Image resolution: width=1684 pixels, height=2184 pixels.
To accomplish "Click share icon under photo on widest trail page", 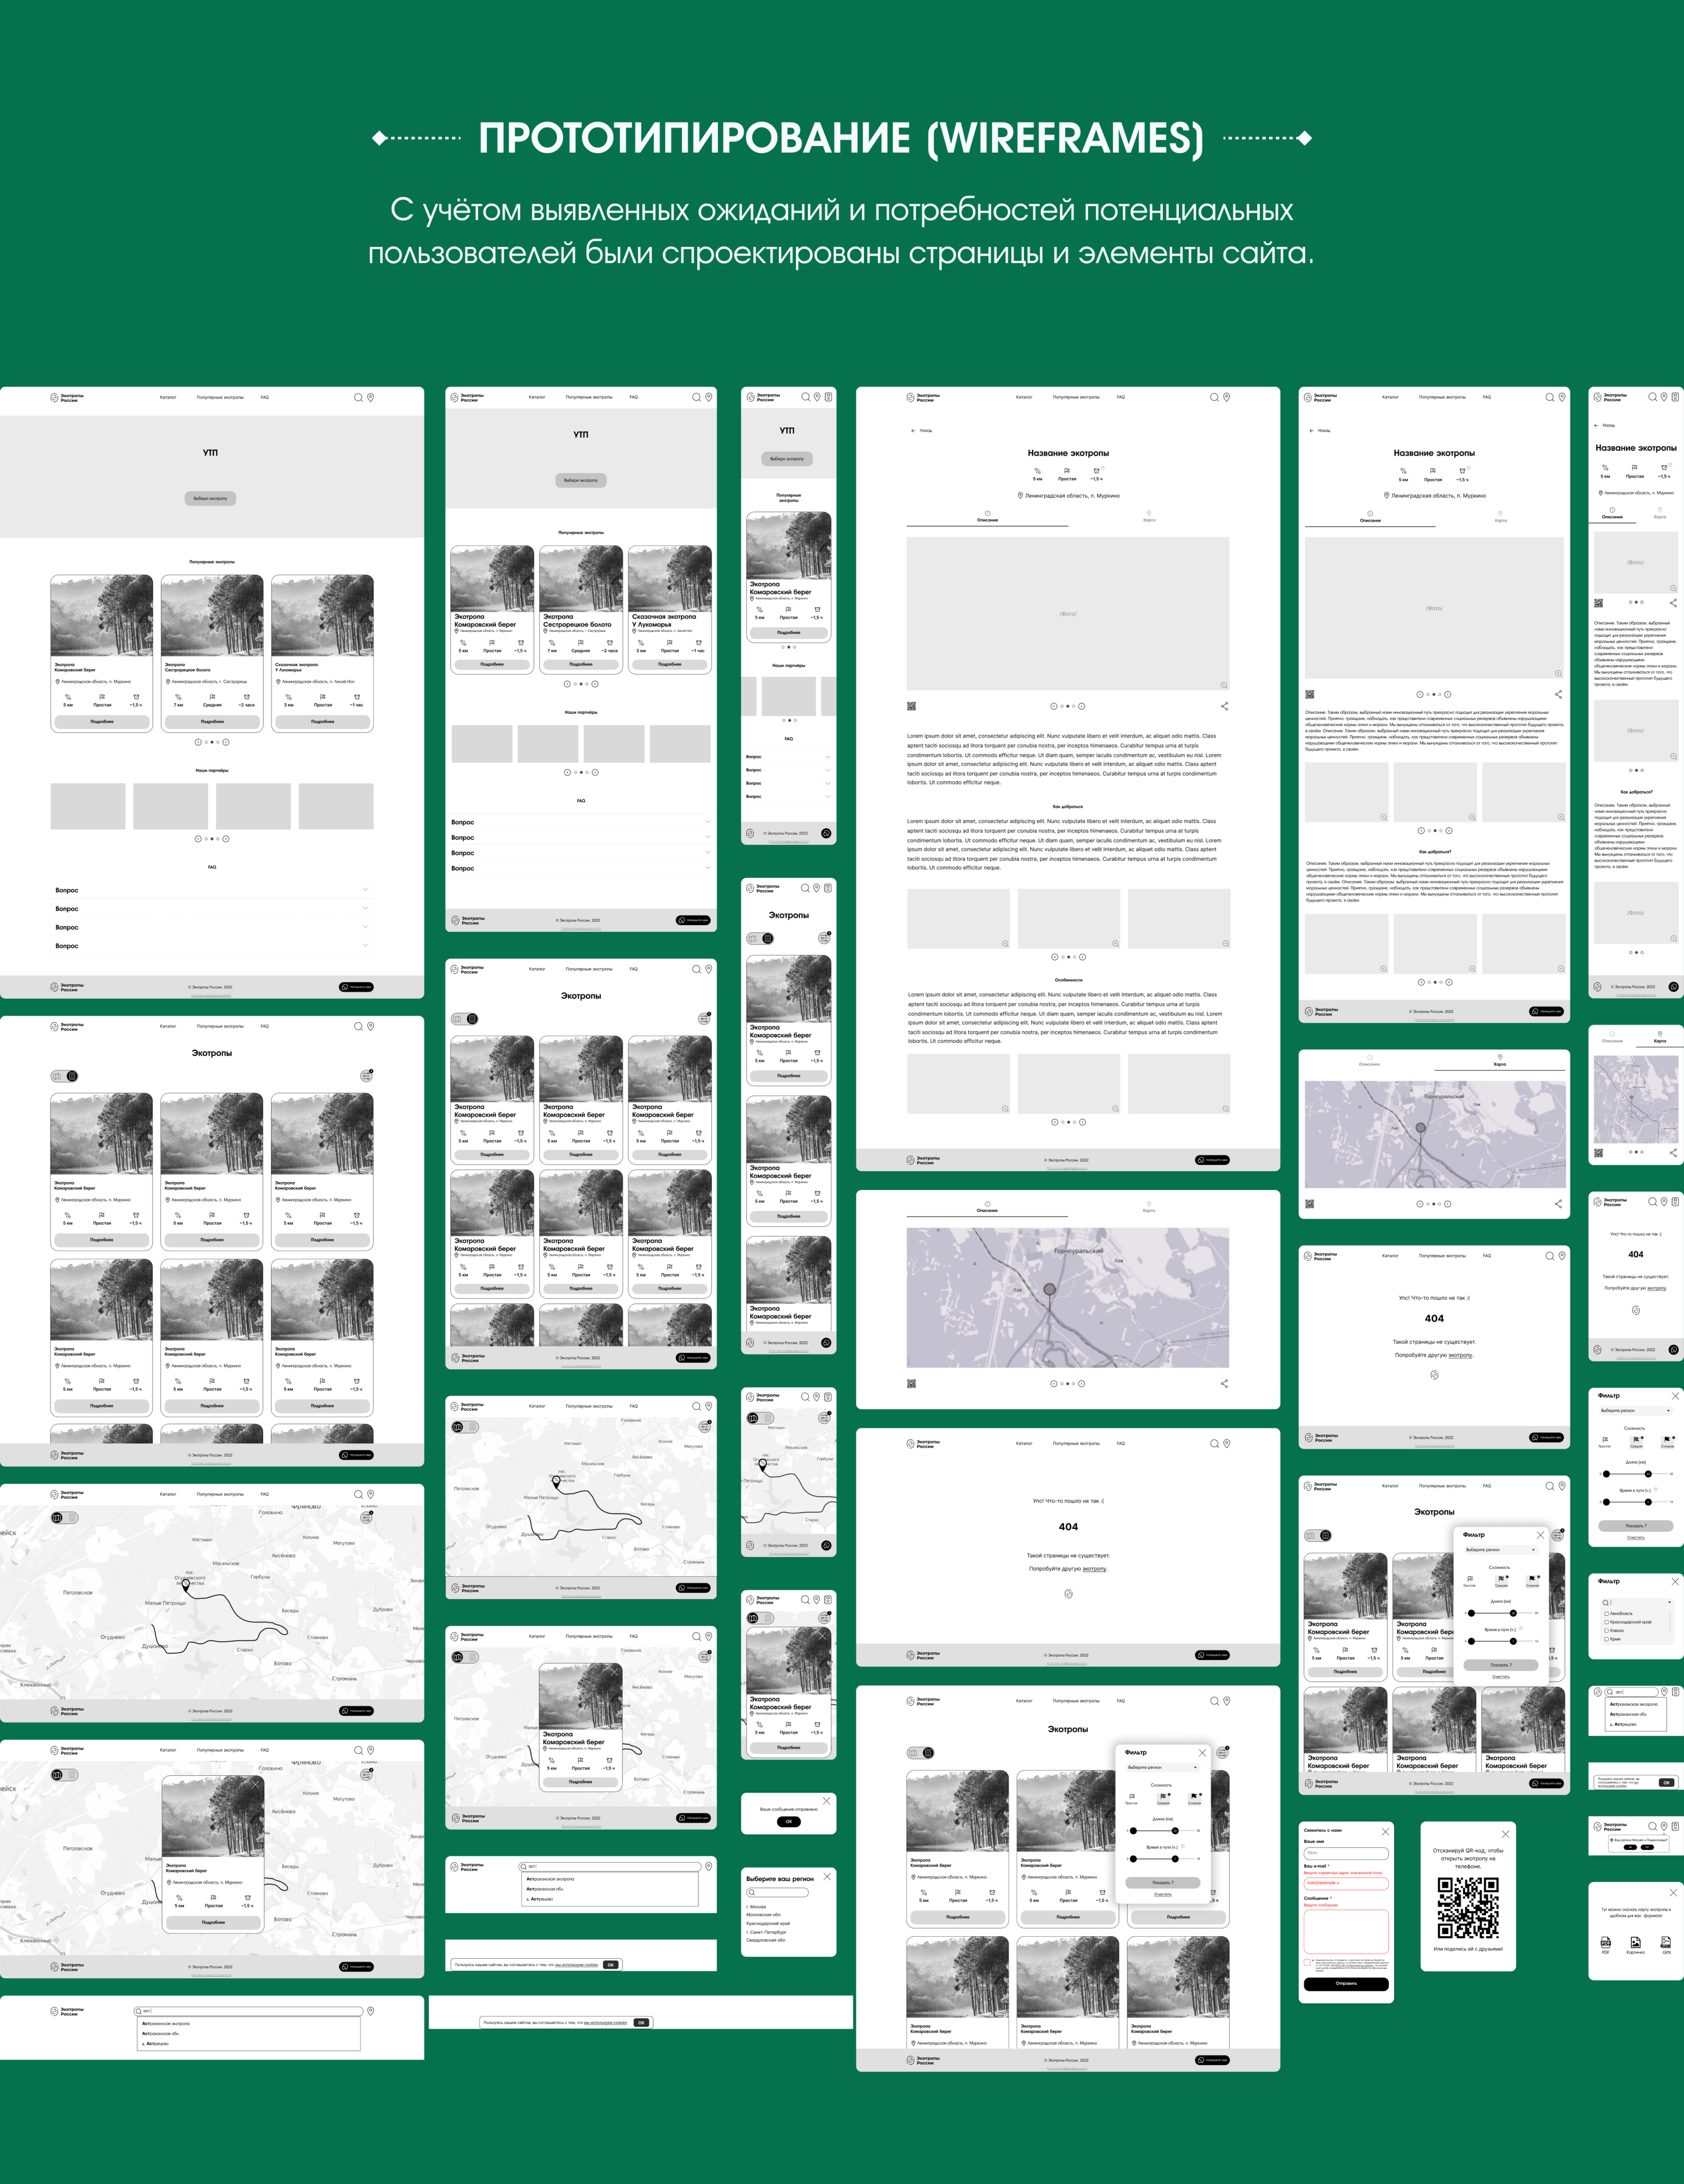I will (1224, 706).
